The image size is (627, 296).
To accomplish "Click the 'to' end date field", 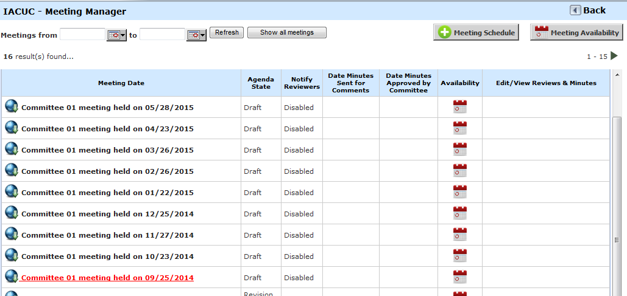I will click(x=162, y=34).
